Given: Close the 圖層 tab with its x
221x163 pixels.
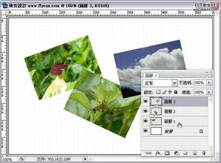Looking at the screenshot, I should pos(156,76).
